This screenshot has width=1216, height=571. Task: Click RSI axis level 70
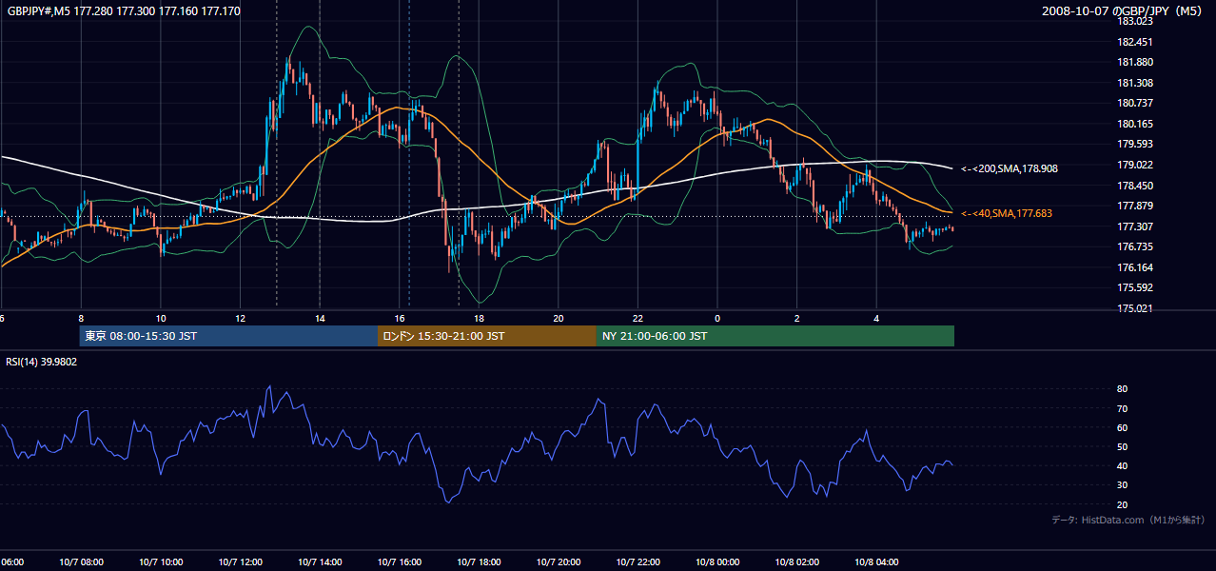(x=1122, y=408)
